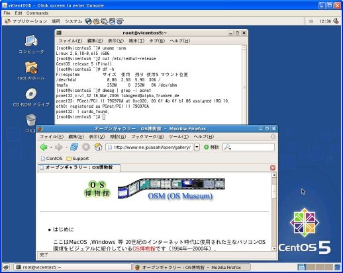
Task: Click the volume speaker panel icon
Action: (336, 21)
